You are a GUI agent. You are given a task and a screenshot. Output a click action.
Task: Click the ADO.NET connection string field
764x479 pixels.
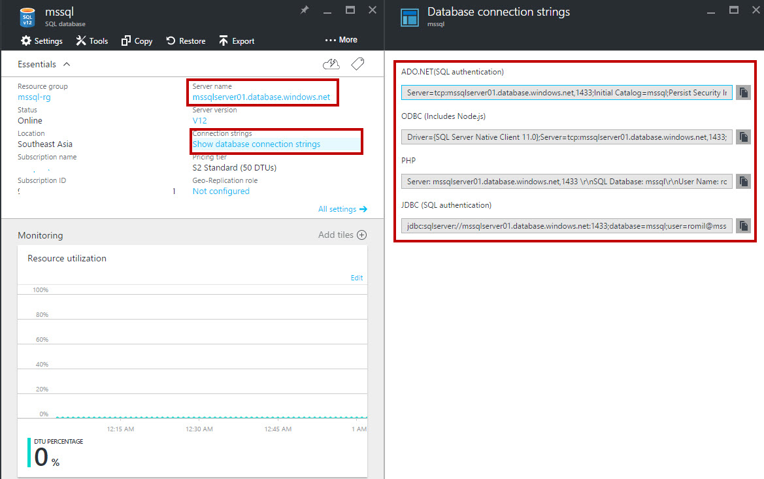click(x=567, y=93)
